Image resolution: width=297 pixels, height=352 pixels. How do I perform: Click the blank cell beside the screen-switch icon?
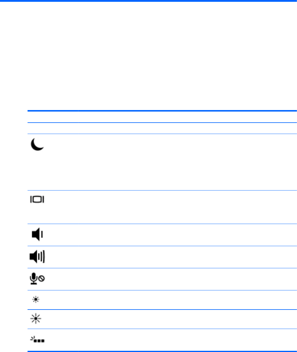pyautogui.click(x=186, y=207)
